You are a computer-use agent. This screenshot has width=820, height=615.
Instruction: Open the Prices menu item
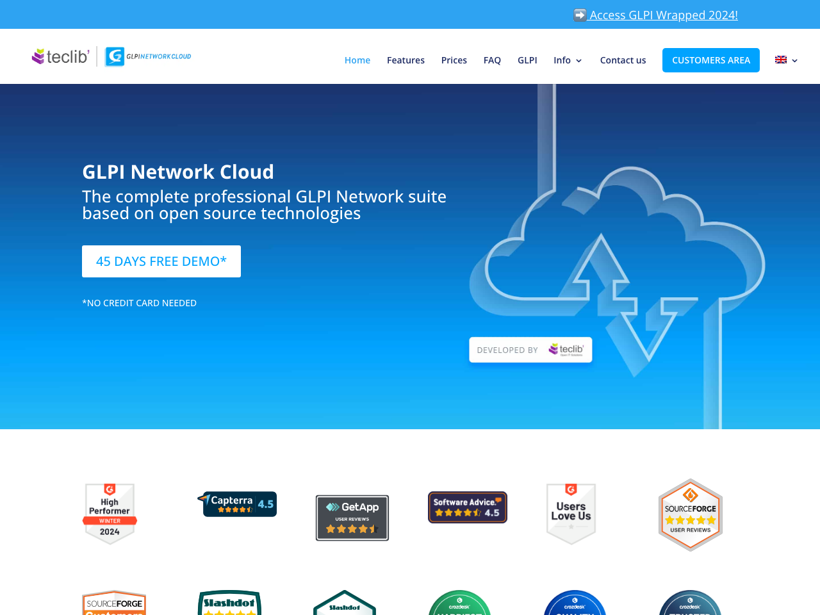(454, 59)
